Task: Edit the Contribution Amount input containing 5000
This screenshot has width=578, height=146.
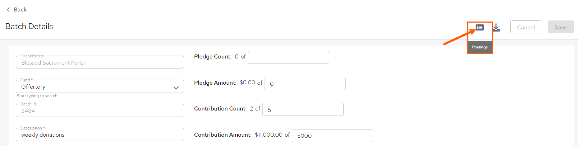Action: click(332, 136)
